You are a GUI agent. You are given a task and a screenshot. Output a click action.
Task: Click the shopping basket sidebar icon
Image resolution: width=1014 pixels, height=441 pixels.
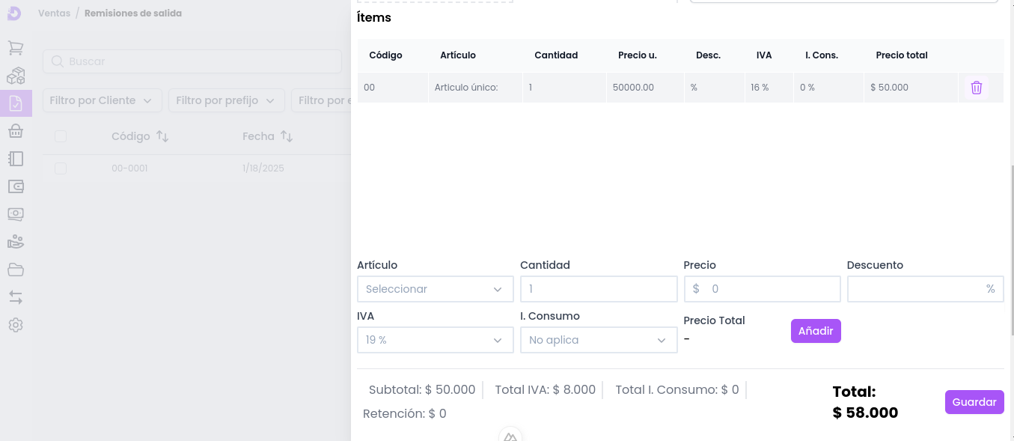16,131
